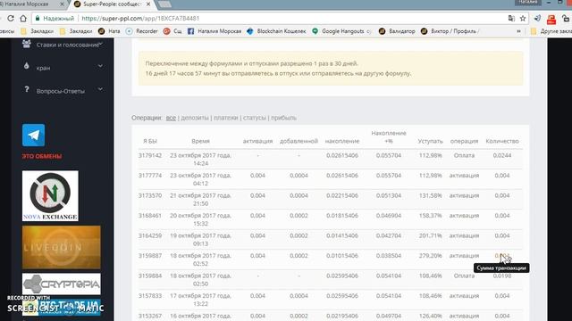
Task: Filter operations by платежи
Action: pos(226,118)
